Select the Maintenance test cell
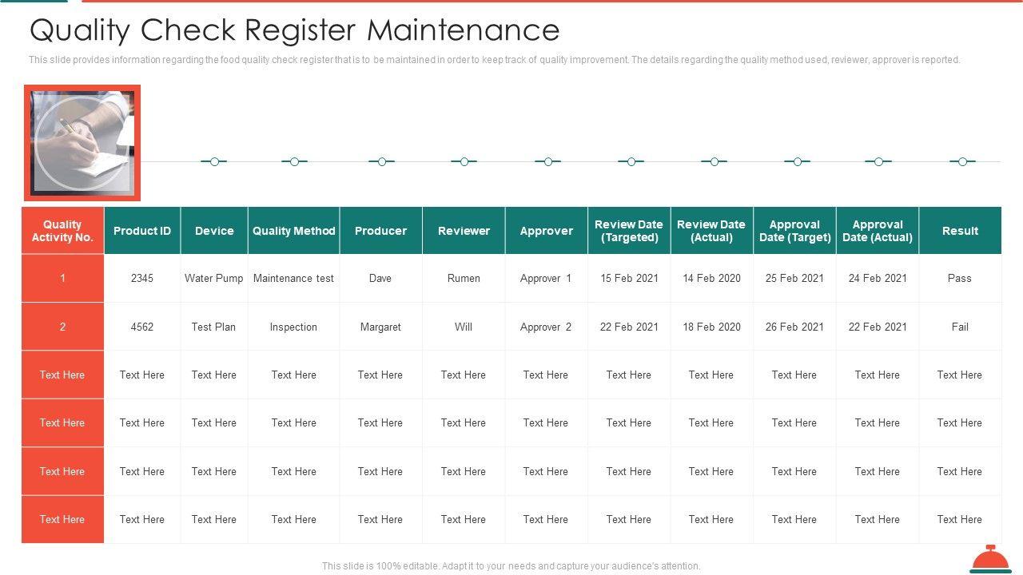This screenshot has height=575, width=1023. pos(293,279)
